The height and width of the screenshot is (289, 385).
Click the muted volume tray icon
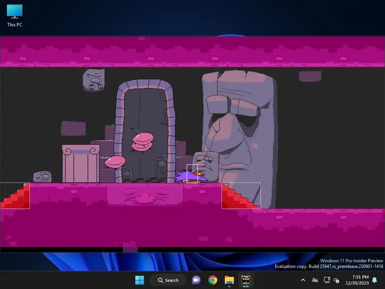point(336,280)
